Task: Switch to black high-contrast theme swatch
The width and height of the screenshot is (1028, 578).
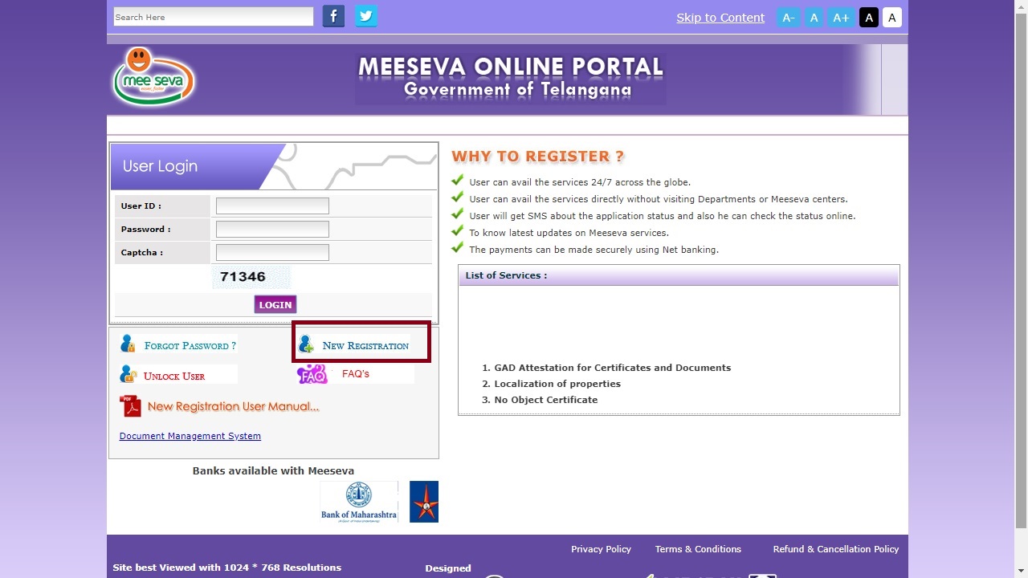Action: point(868,18)
